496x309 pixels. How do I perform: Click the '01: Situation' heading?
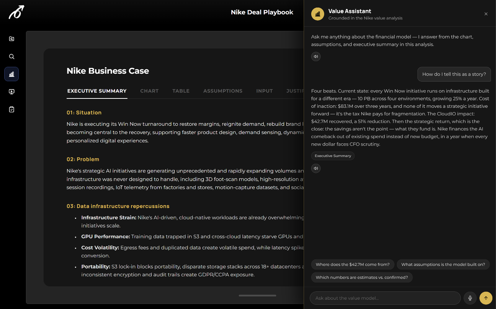click(84, 112)
